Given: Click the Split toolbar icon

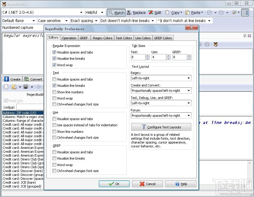Looking at the screenshot, I should click(x=155, y=12).
